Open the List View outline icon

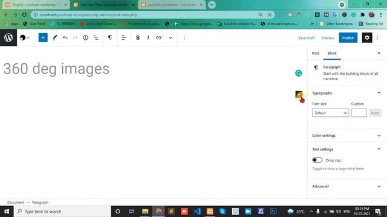pos(96,37)
